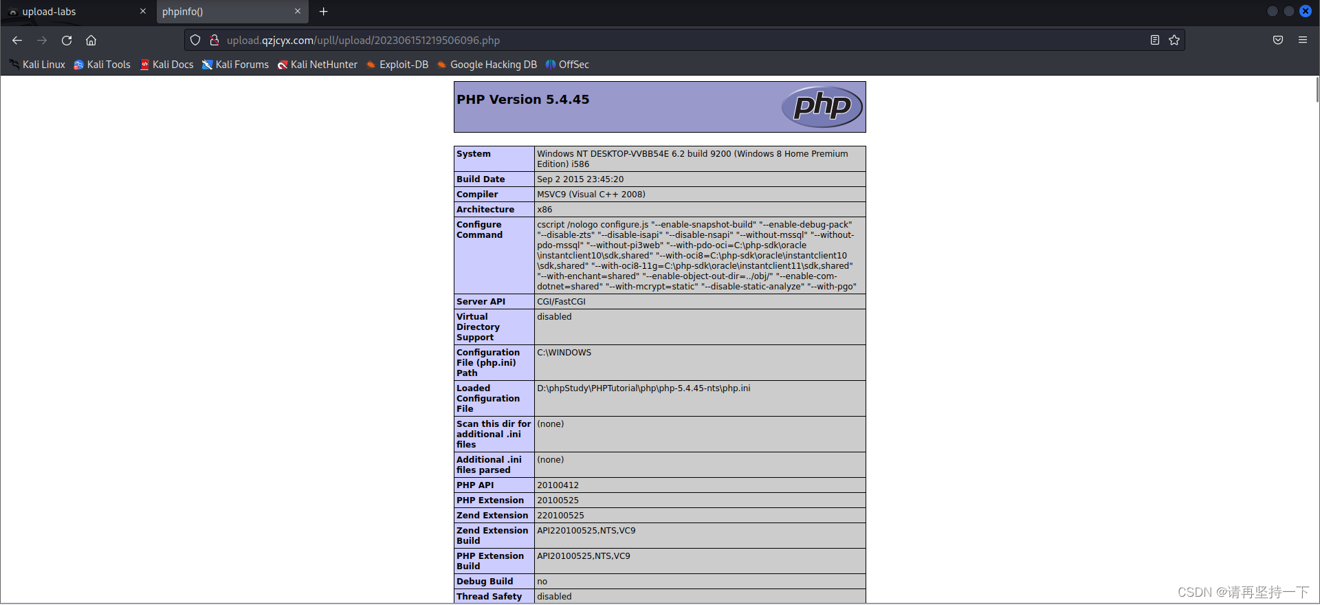Click the Virtual Directory Support label
This screenshot has width=1320, height=605.
click(x=478, y=327)
